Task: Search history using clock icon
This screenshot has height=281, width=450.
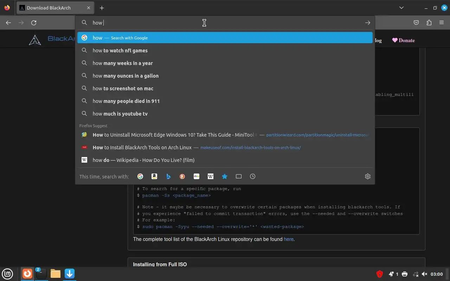Action: point(253,176)
